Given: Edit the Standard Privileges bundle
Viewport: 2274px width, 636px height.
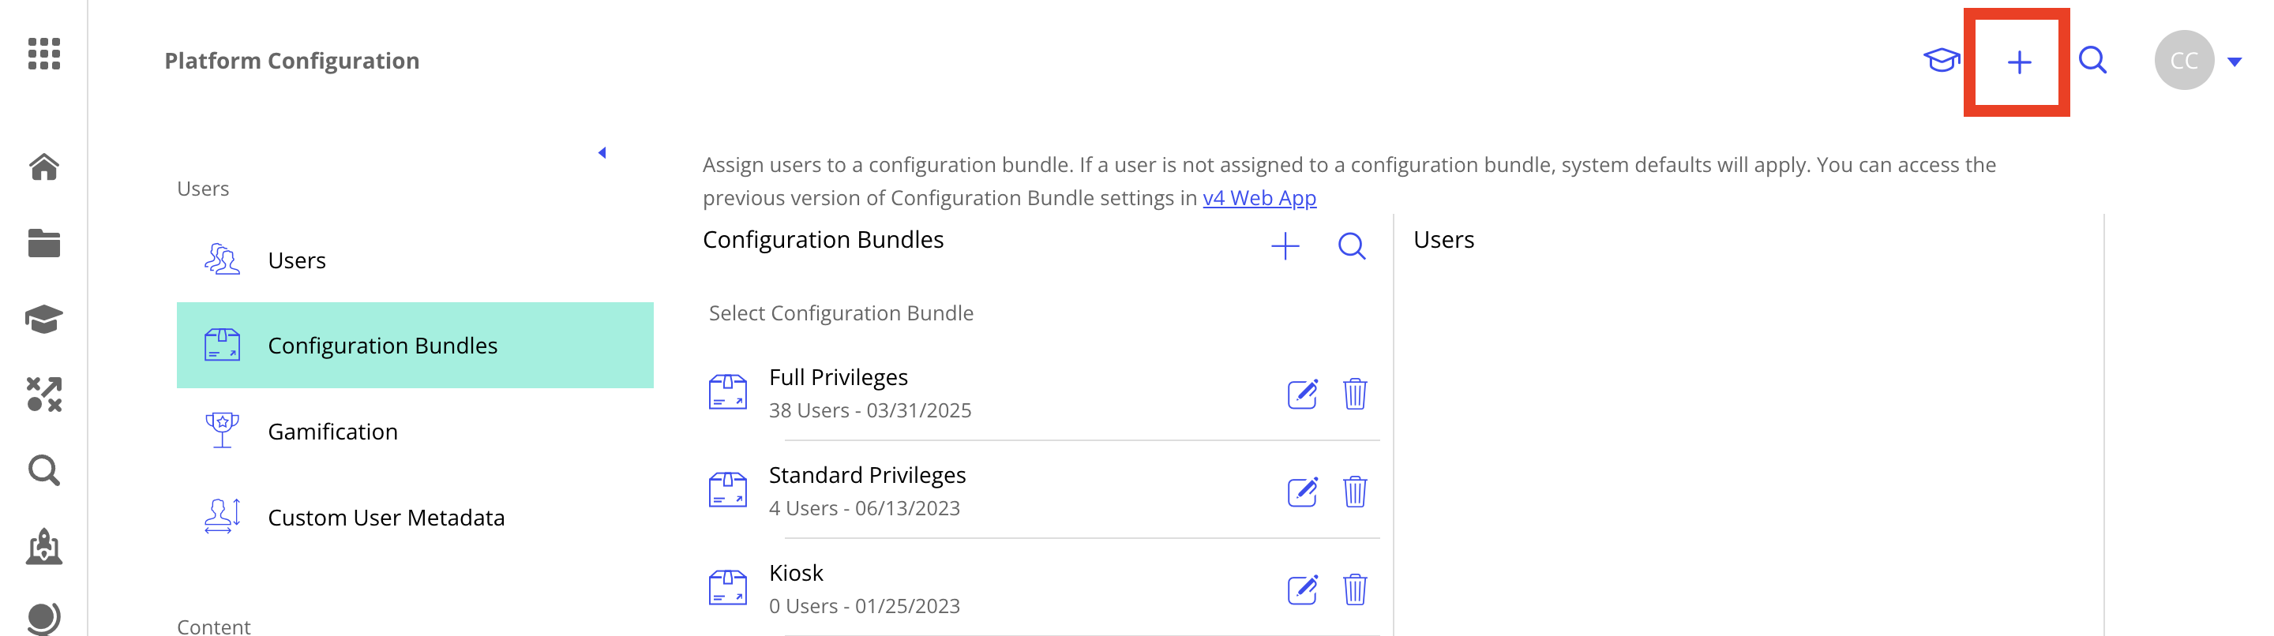Looking at the screenshot, I should [1303, 492].
